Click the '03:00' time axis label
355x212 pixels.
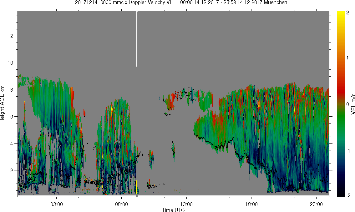(x=57, y=204)
